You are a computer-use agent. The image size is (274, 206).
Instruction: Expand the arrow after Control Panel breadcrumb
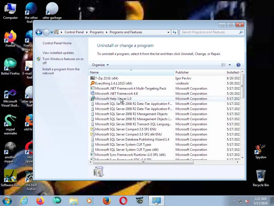point(87,32)
